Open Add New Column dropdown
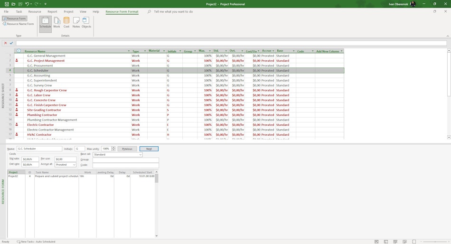 [x=341, y=51]
